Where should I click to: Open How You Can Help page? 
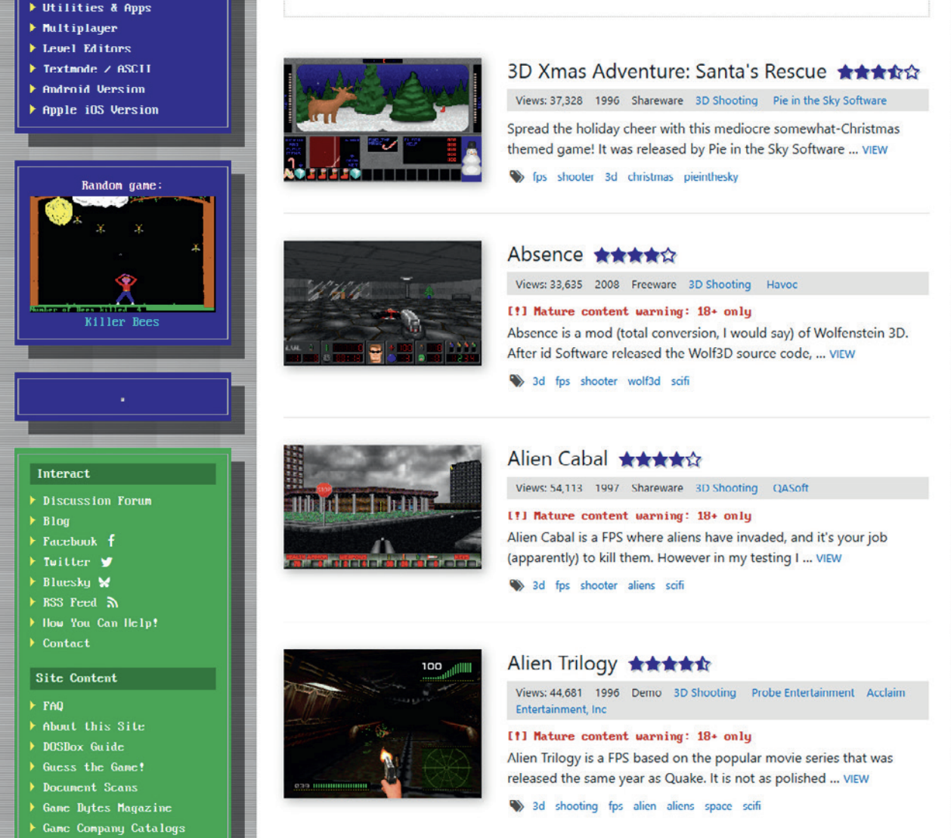point(100,623)
